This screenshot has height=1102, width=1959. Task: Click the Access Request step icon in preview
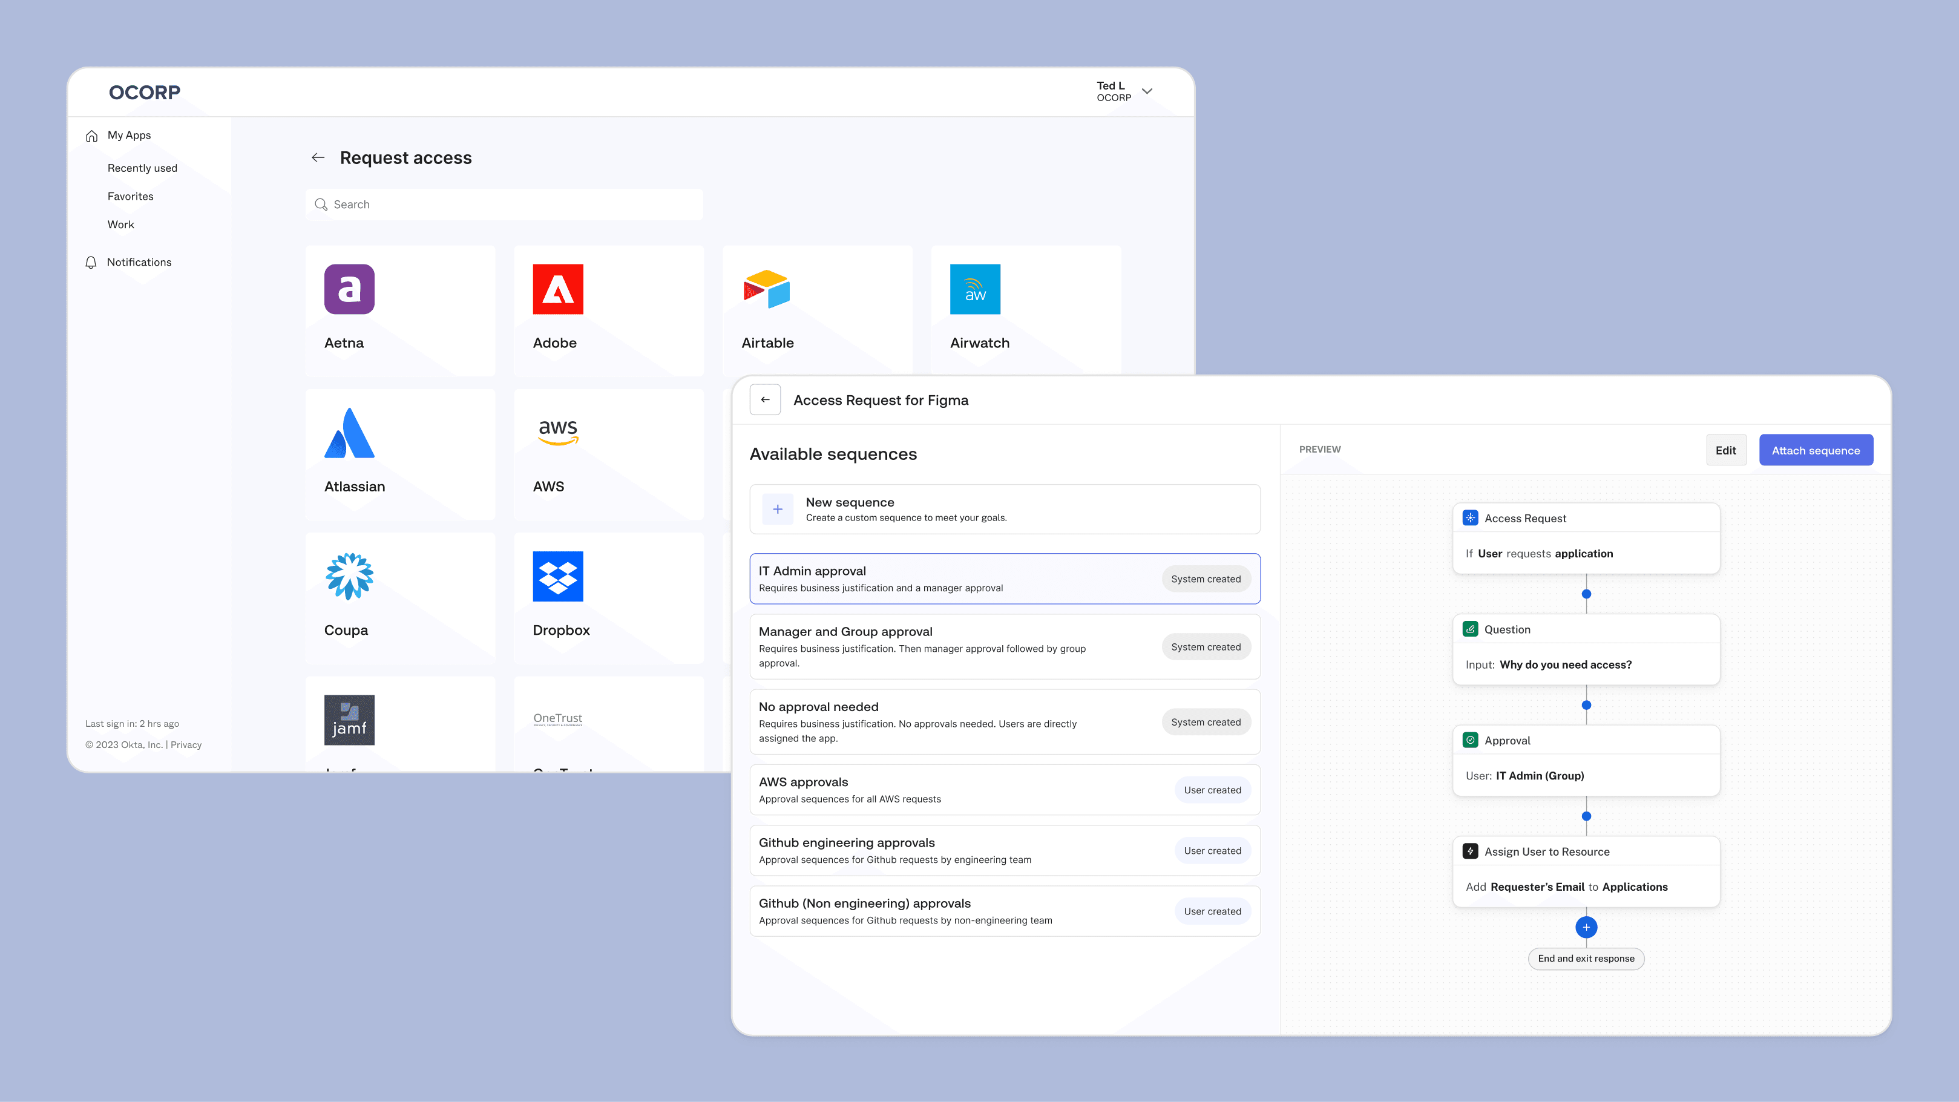pos(1470,518)
